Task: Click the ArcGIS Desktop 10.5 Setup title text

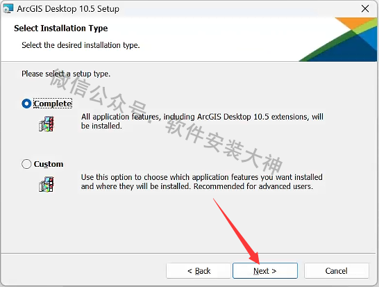Action: [x=68, y=9]
